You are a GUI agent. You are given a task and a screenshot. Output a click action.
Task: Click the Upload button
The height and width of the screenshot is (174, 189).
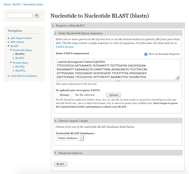[x=113, y=95]
